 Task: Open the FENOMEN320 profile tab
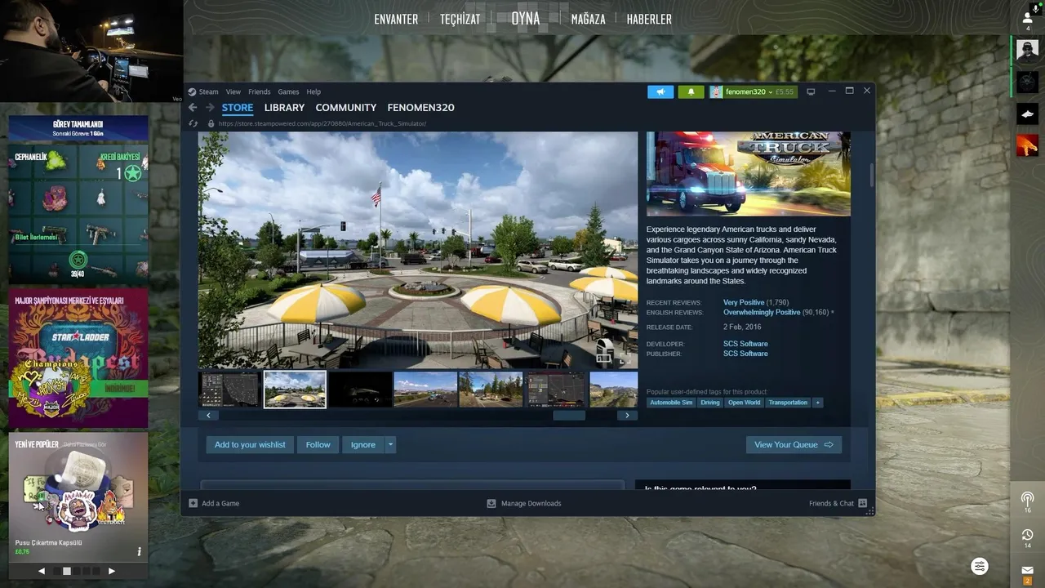(x=420, y=108)
